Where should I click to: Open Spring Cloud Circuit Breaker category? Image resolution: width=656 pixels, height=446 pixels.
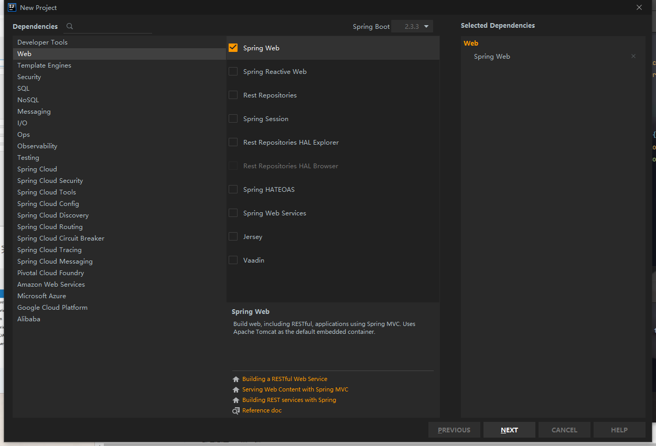tap(120, 238)
